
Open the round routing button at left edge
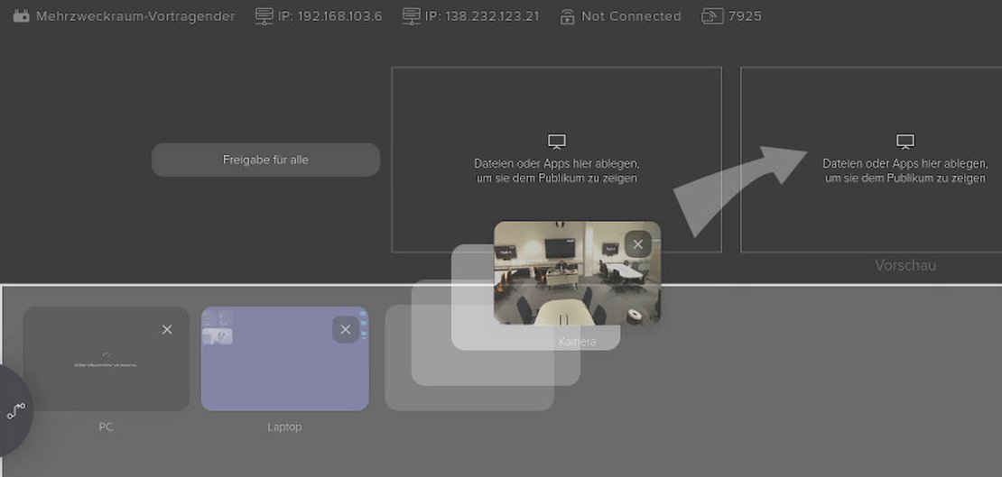pos(15,411)
